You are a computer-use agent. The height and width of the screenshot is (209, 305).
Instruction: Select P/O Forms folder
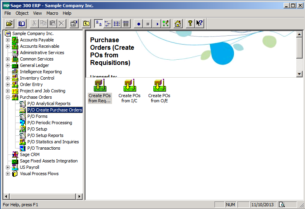coord(37,116)
